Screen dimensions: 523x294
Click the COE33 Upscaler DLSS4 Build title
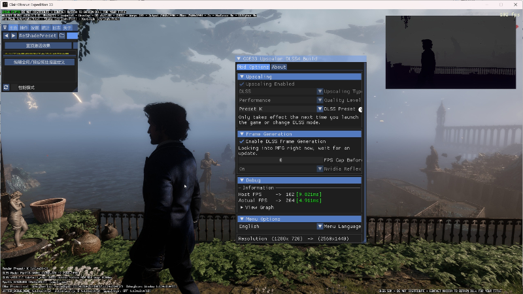pyautogui.click(x=280, y=59)
